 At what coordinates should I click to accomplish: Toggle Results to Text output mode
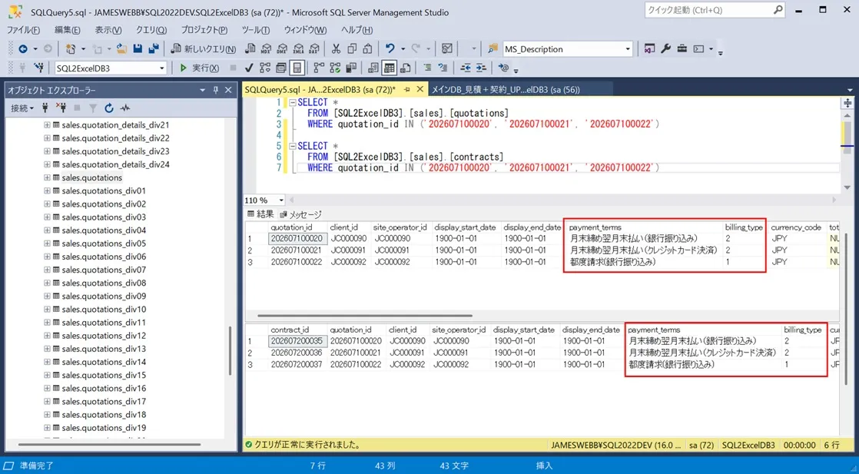(x=373, y=68)
